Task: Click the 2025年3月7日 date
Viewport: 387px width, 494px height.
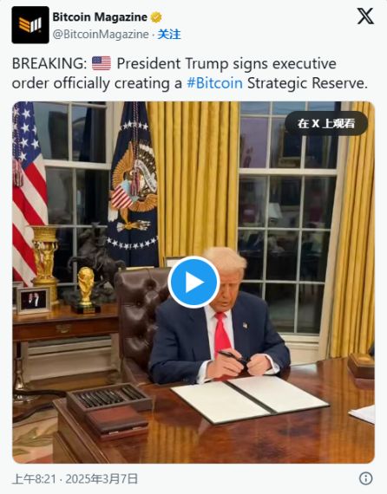Action: click(x=102, y=479)
